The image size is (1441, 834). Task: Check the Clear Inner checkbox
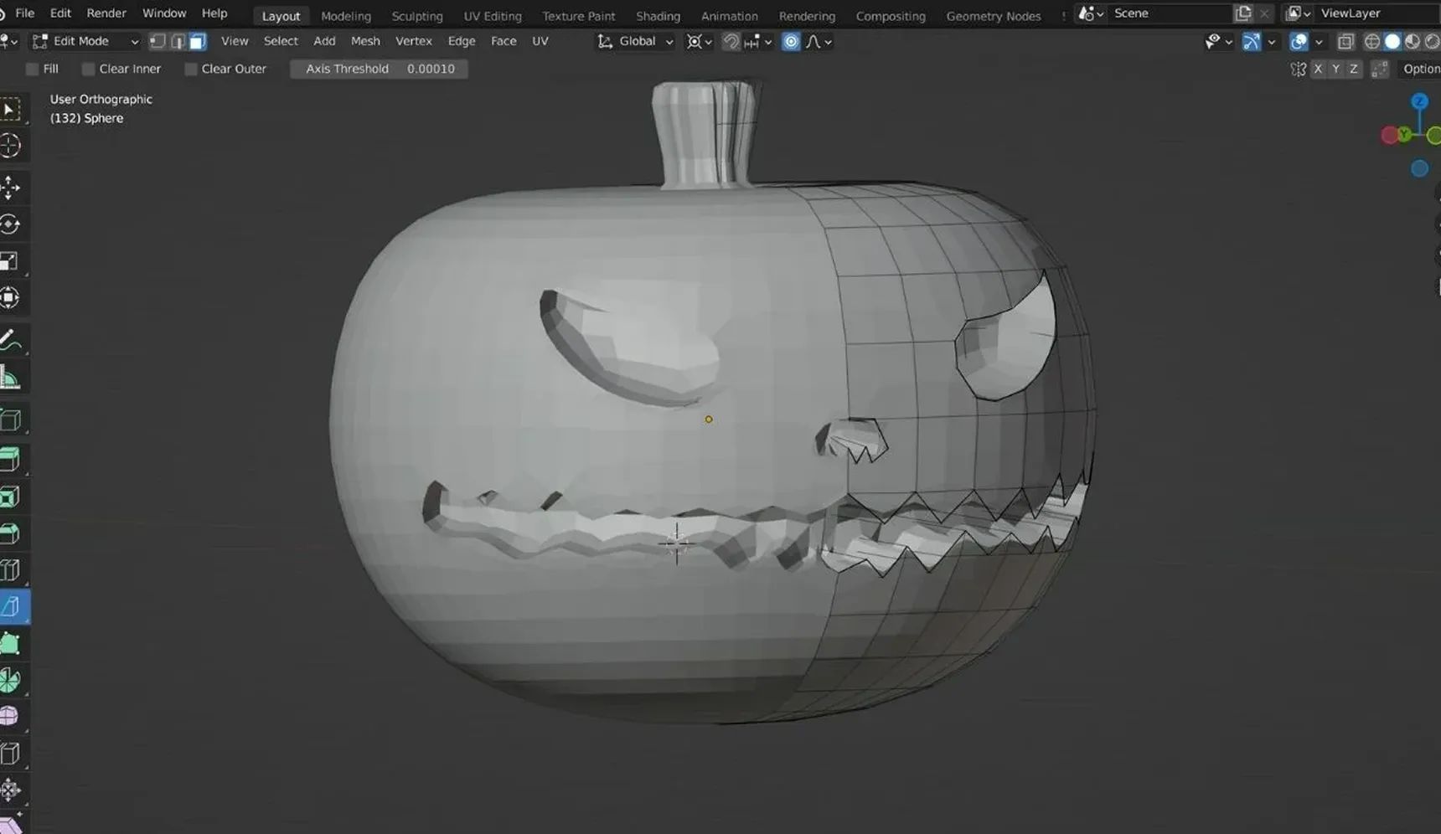88,69
